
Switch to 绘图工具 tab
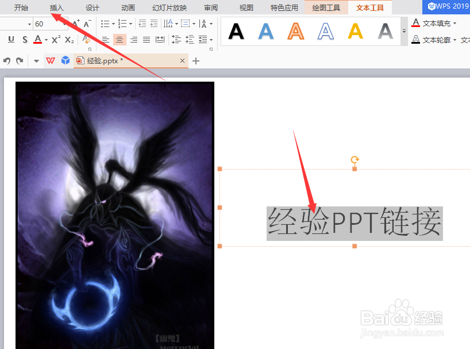tap(326, 7)
